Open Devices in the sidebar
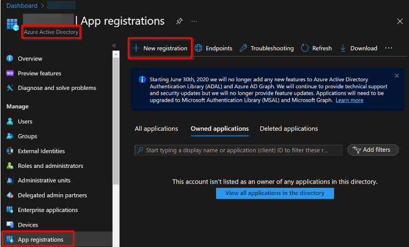 (x=28, y=225)
